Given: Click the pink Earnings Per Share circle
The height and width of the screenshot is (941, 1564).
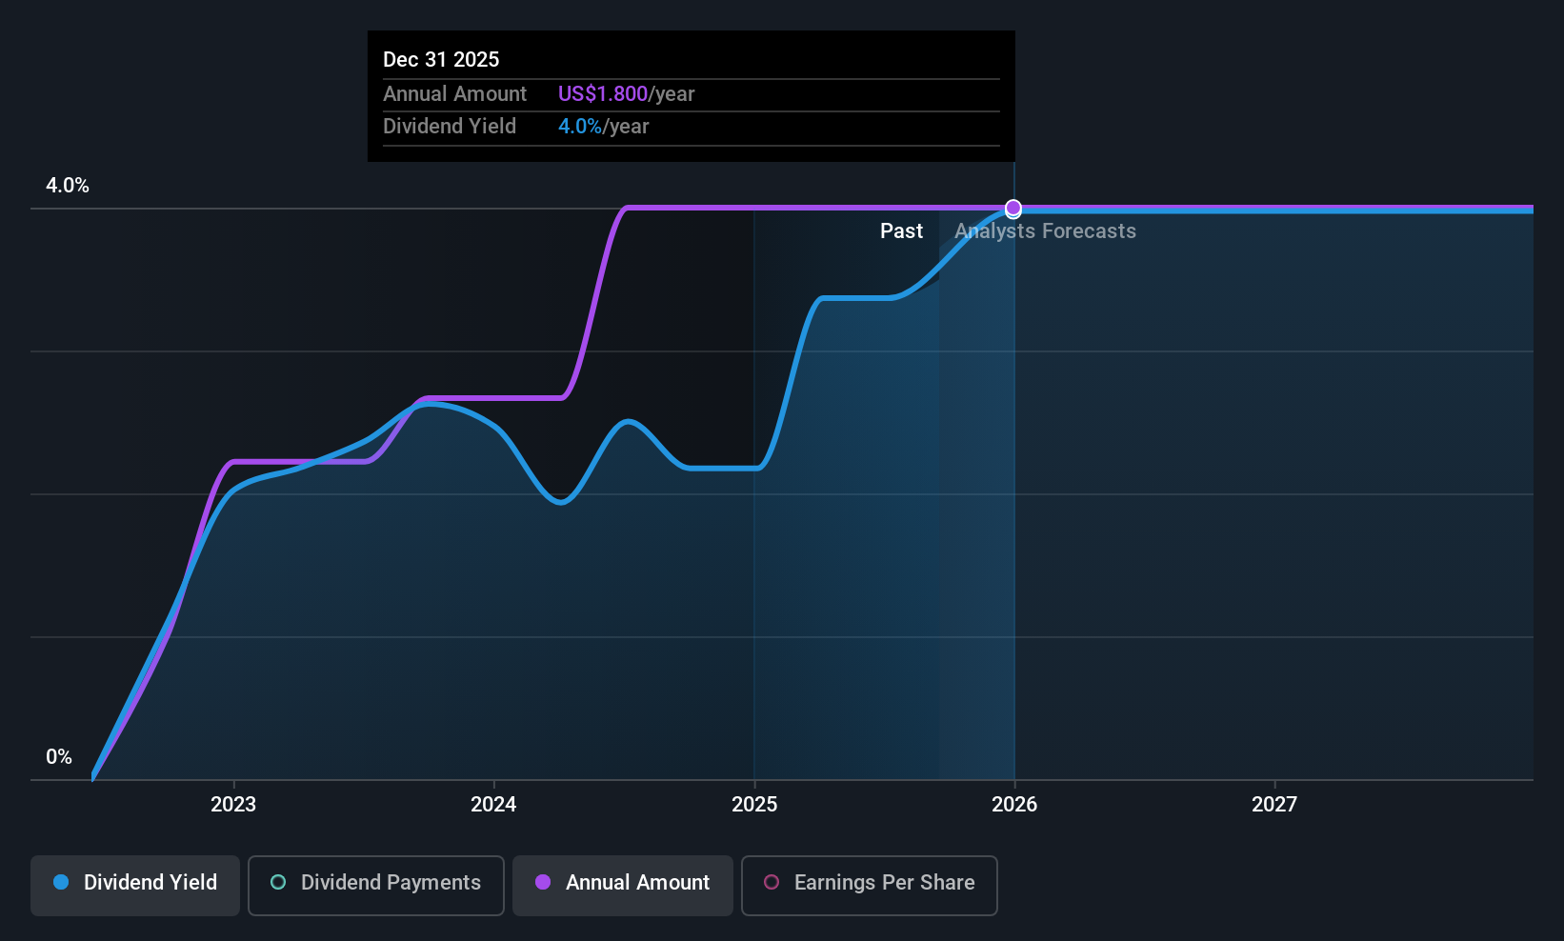Looking at the screenshot, I should [x=772, y=883].
